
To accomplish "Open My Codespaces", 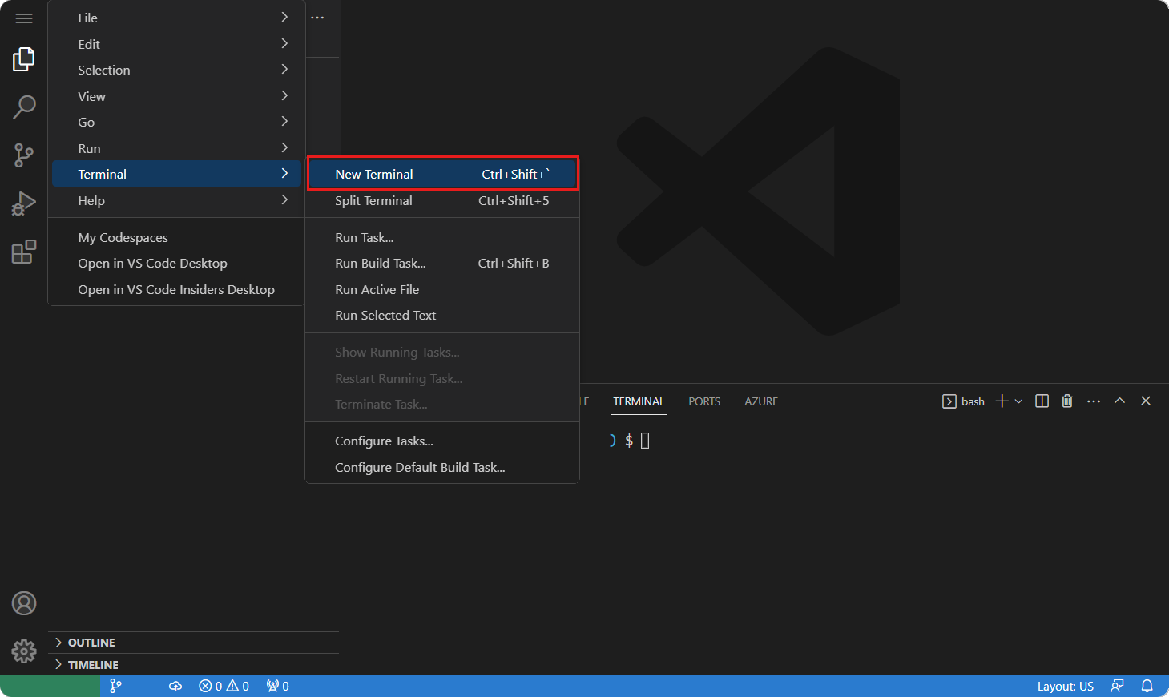I will pyautogui.click(x=123, y=237).
